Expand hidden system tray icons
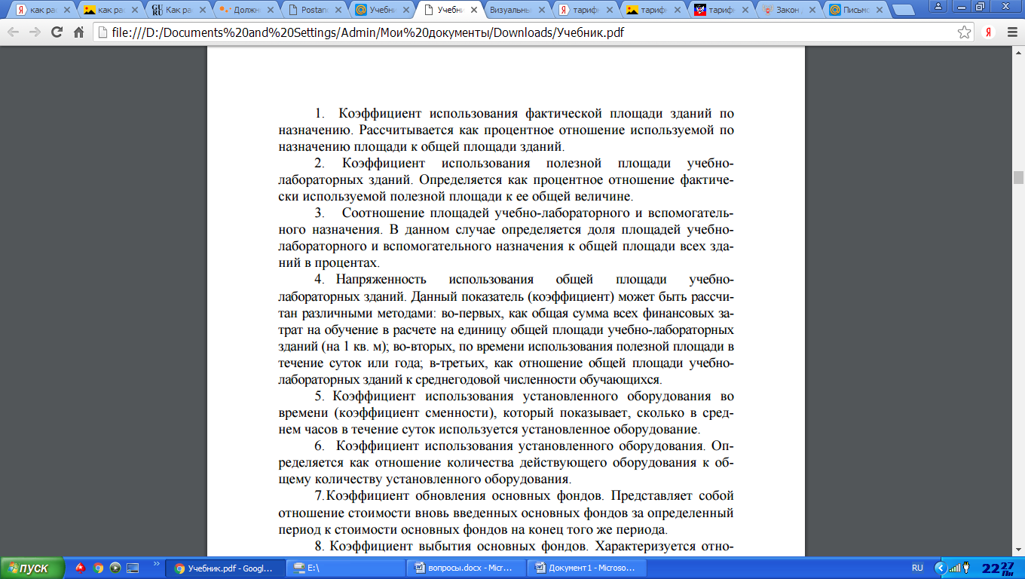The image size is (1025, 579). (x=939, y=568)
